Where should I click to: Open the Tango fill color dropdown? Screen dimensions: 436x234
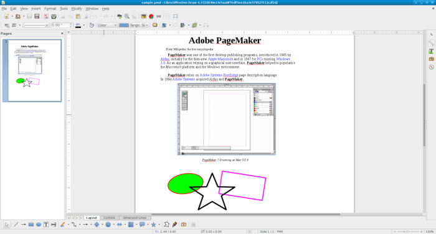134,25
